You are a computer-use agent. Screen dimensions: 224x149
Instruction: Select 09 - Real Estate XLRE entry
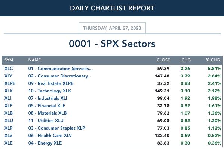[x=51, y=83]
